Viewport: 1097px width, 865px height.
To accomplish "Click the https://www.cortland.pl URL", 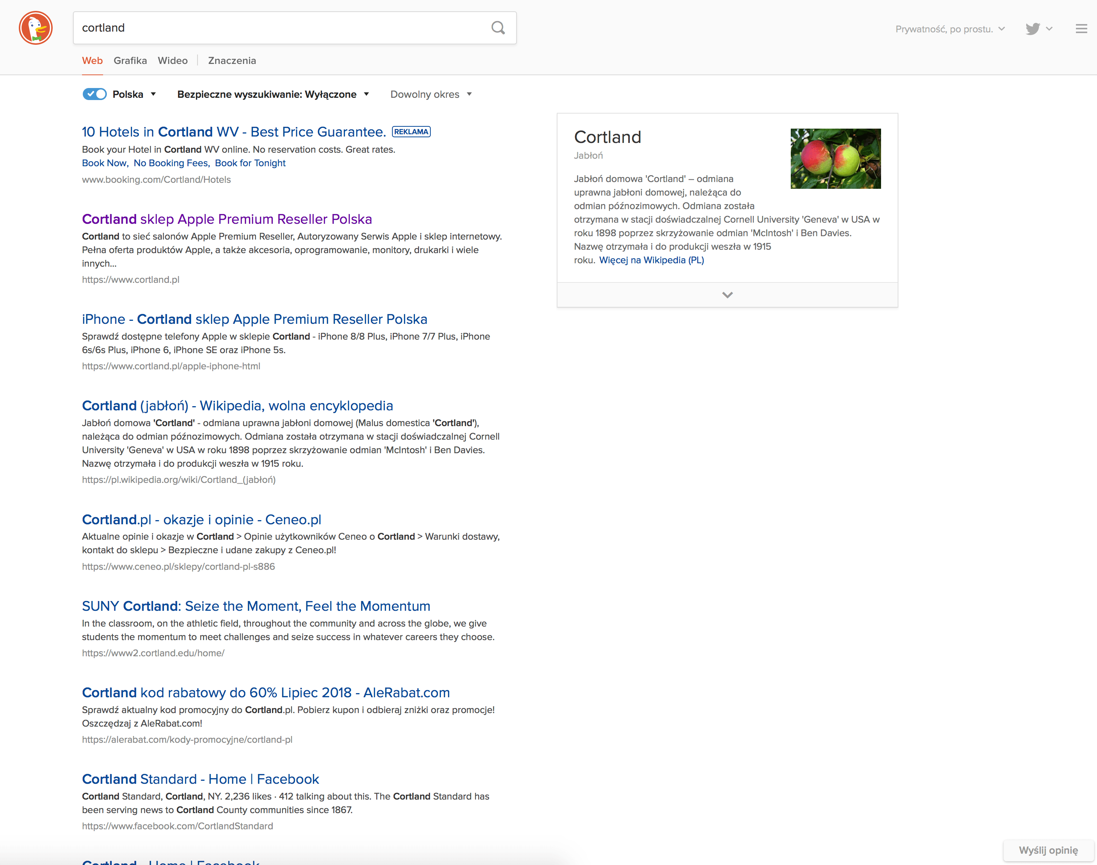I will pos(131,279).
